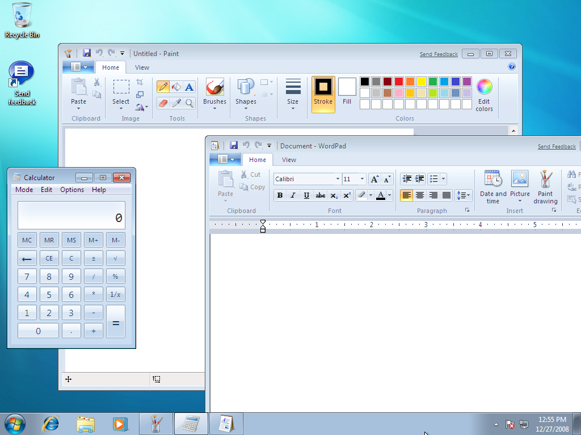This screenshot has height=435, width=581.
Task: Click Send Feedback link in Paint
Action: tap(439, 54)
